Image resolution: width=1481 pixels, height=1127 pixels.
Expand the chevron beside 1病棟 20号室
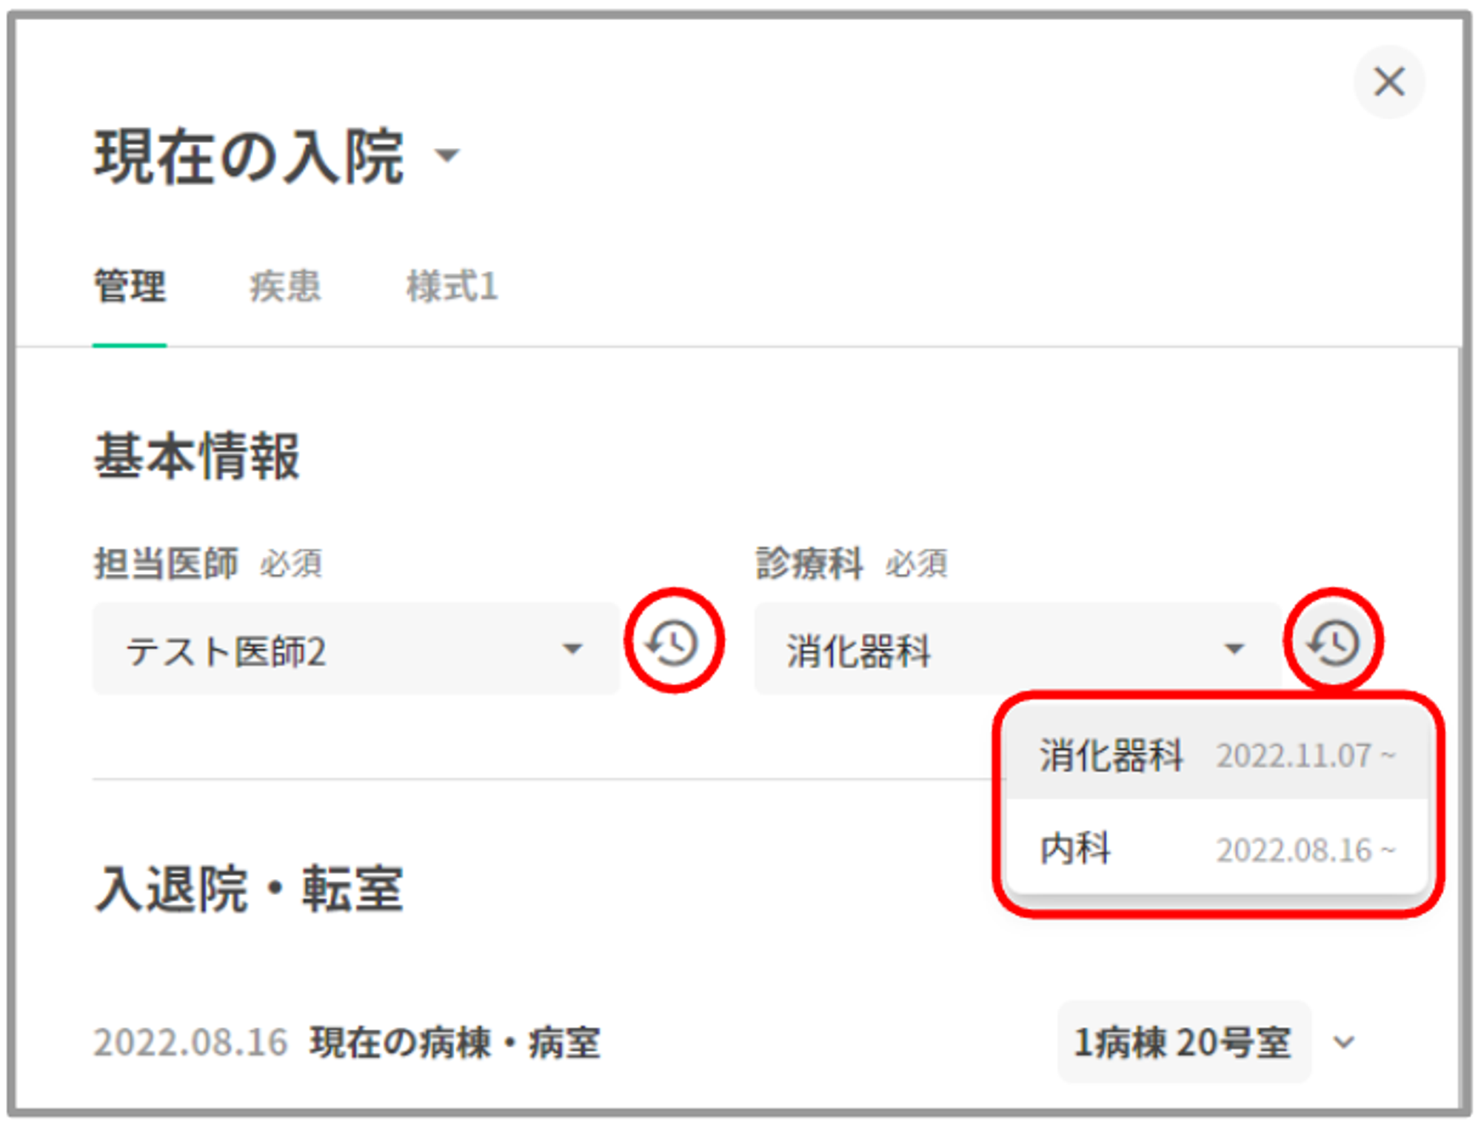[1344, 1042]
